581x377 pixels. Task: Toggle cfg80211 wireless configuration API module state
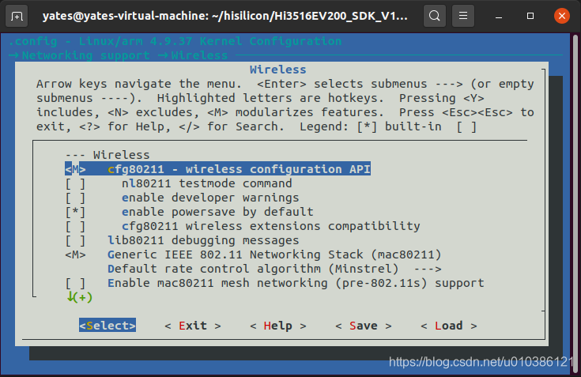(x=75, y=169)
